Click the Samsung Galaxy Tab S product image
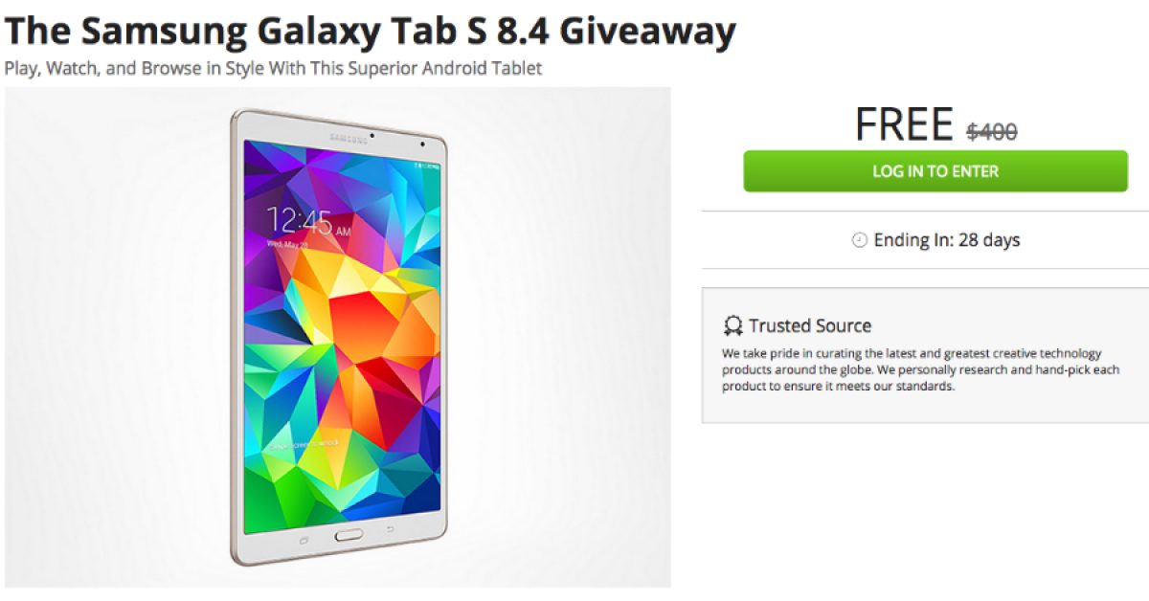Screen dimensions: 1149x601 coord(338,338)
